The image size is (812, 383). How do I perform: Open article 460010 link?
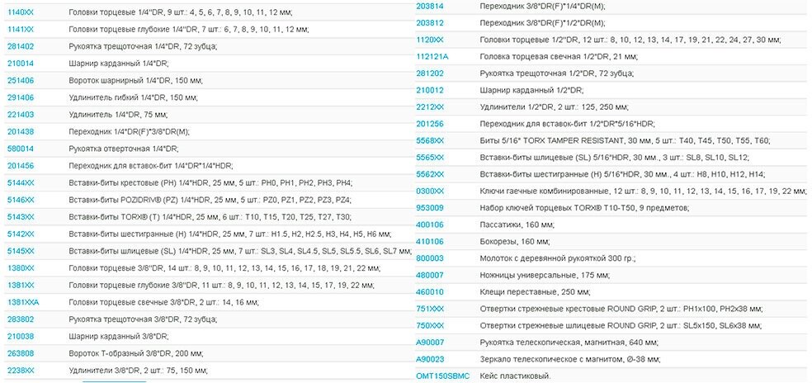pyautogui.click(x=430, y=291)
